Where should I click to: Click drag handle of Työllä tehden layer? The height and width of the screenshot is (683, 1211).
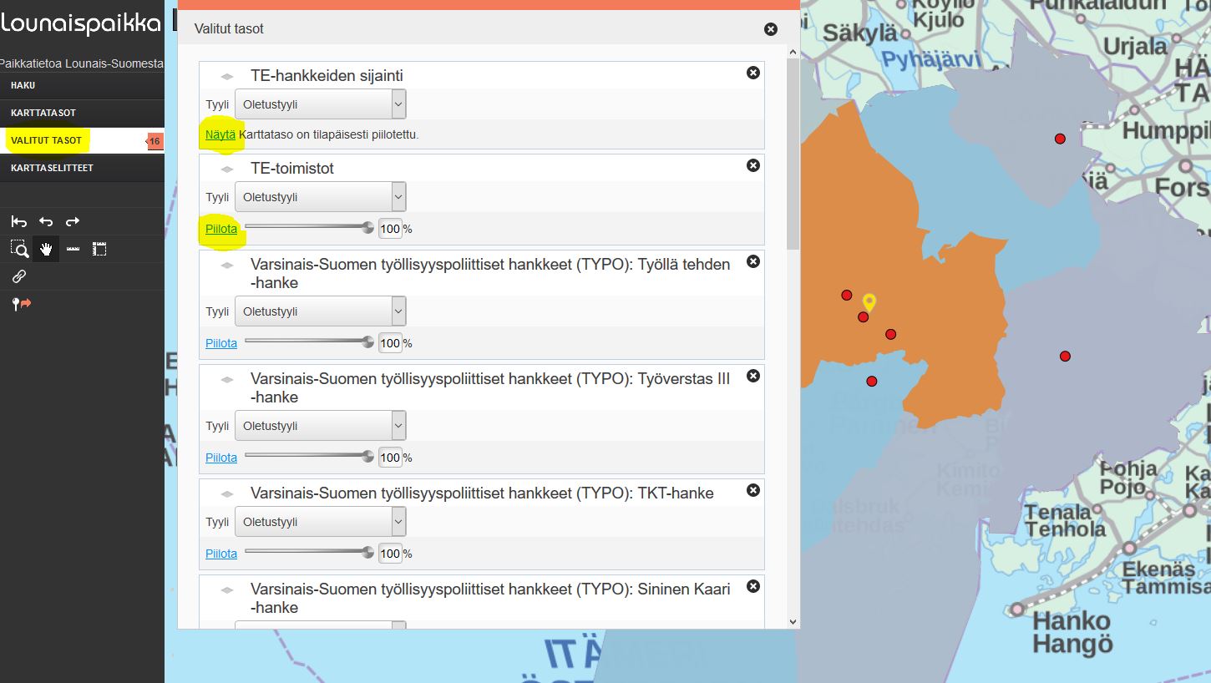(226, 266)
